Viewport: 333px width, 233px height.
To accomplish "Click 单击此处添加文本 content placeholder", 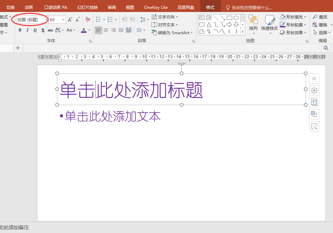I will [113, 116].
